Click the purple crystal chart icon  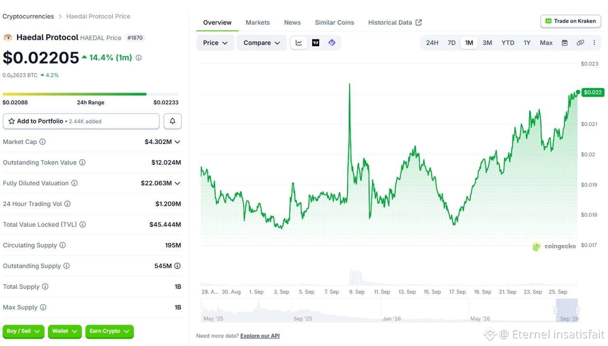click(332, 43)
